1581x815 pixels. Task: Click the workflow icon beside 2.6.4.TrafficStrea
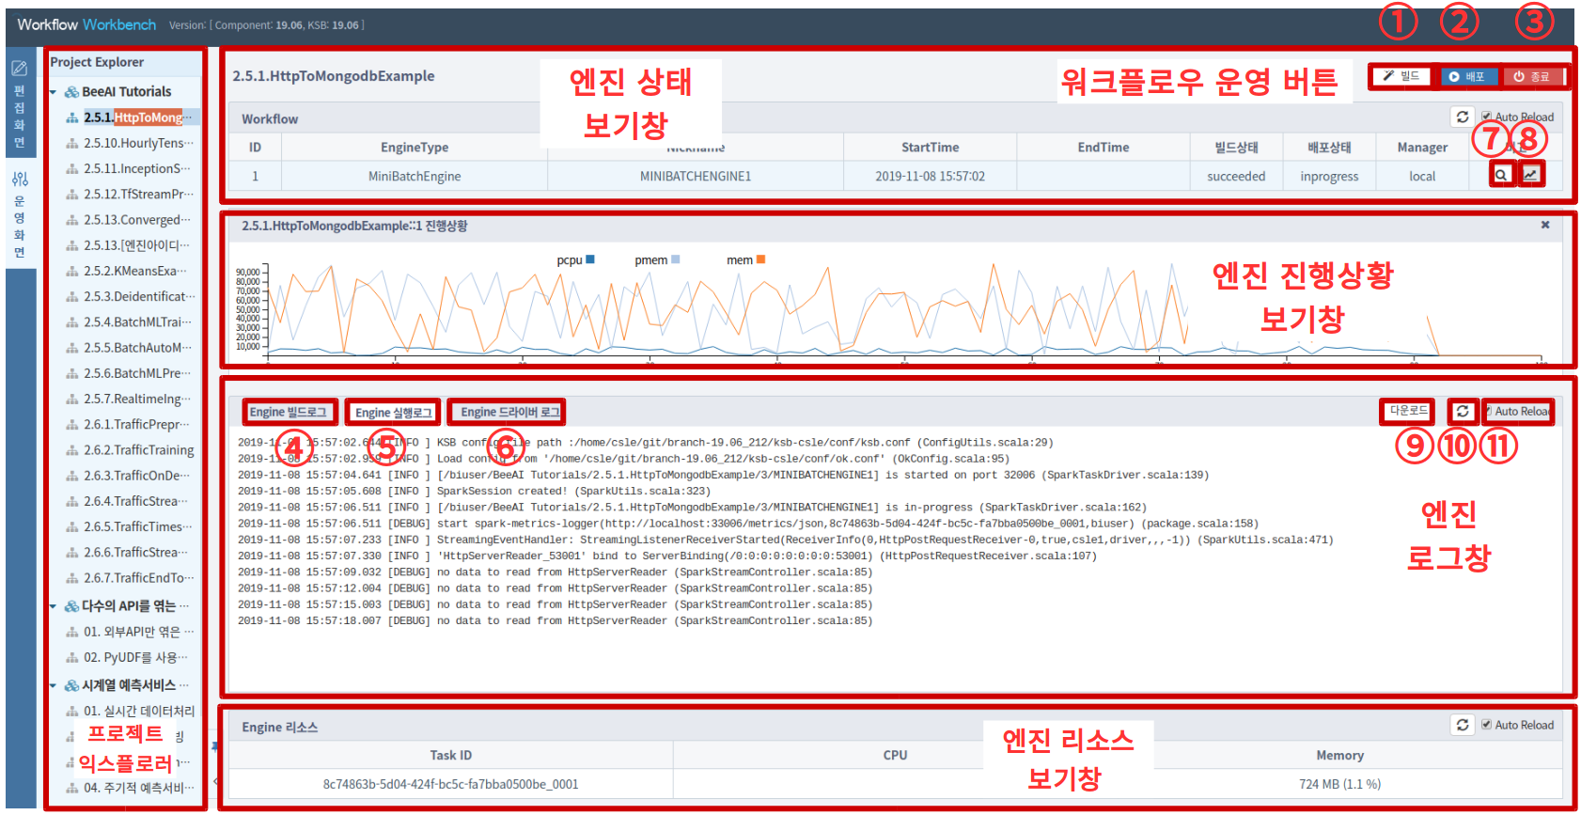72,501
